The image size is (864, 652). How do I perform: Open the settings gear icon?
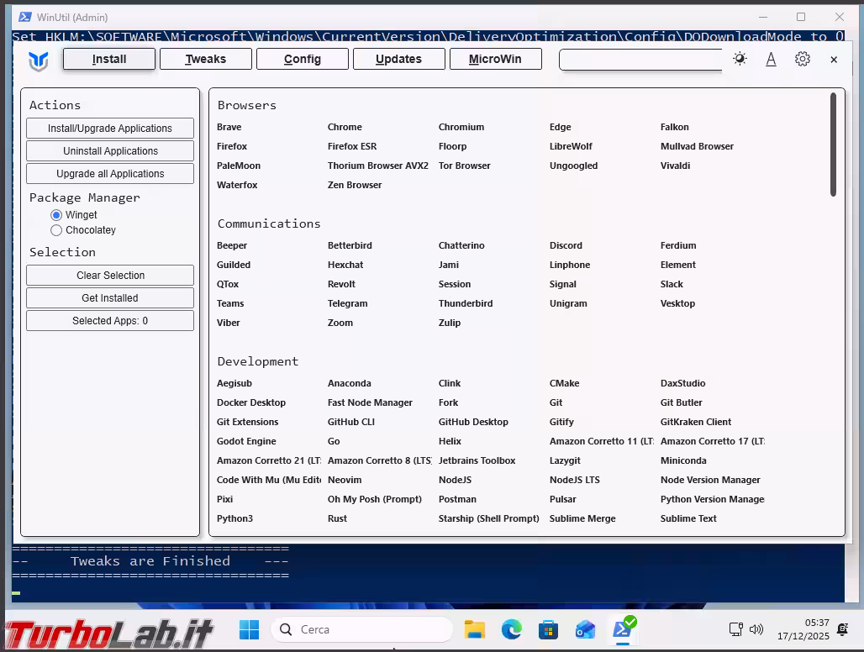803,59
